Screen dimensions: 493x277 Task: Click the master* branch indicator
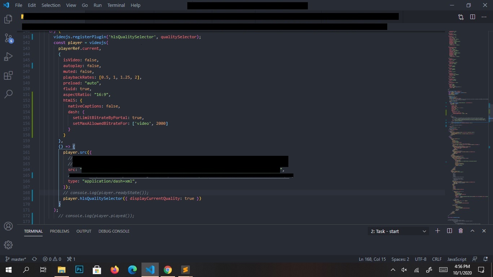[x=16, y=259]
